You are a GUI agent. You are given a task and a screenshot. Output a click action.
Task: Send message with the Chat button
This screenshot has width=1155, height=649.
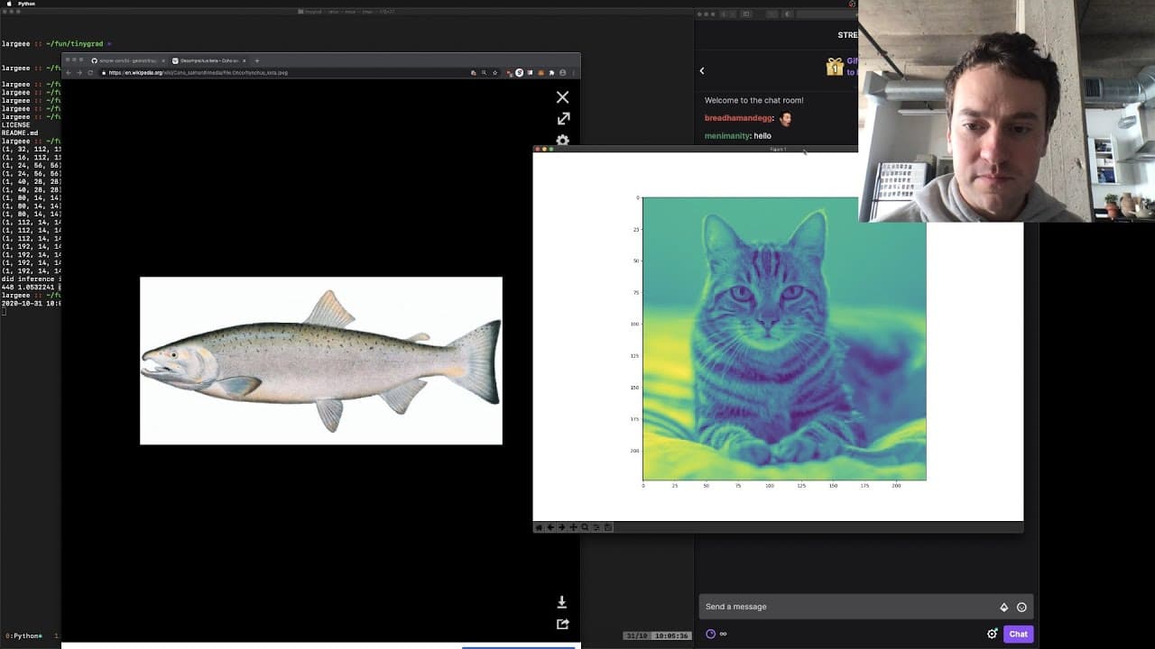(x=1018, y=634)
